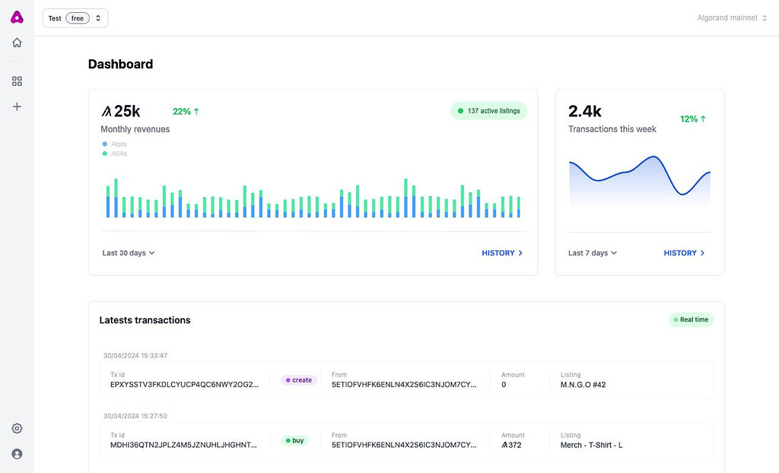Toggle the Algos legend in revenues chart

113,144
